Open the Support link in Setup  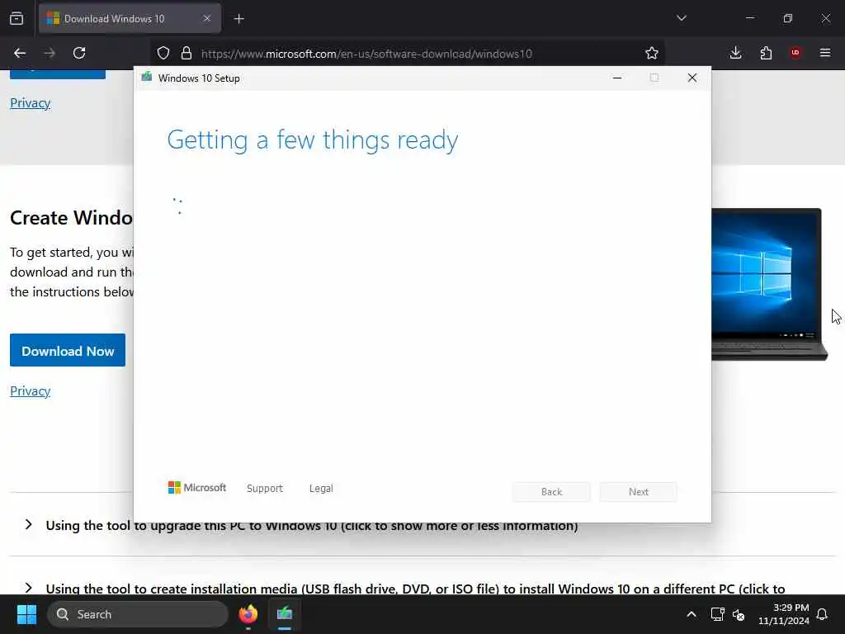[x=265, y=489]
